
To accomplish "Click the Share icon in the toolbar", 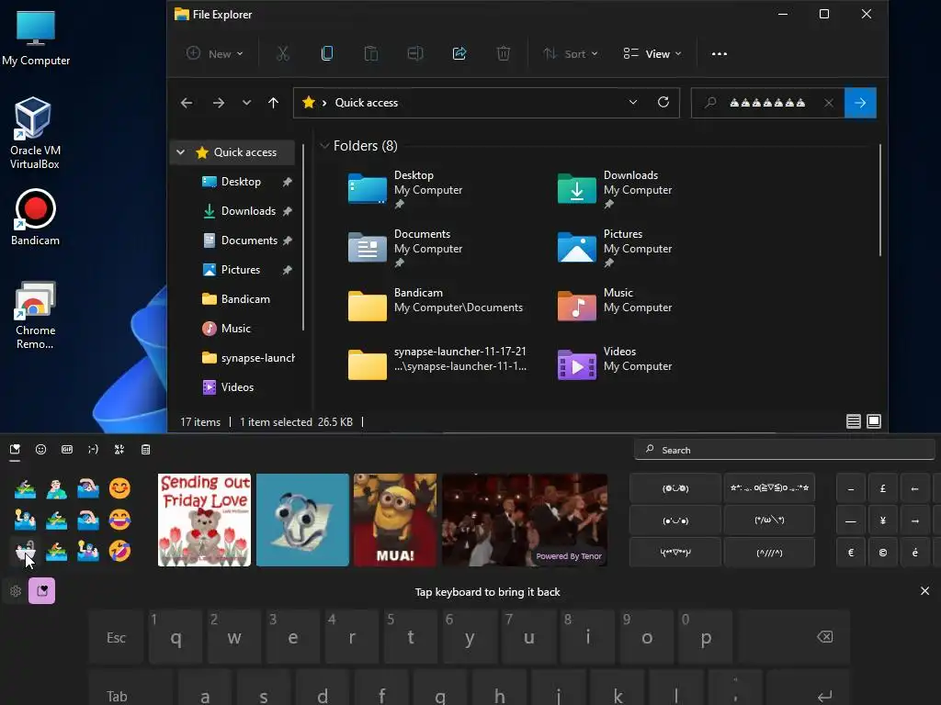I will click(x=459, y=54).
